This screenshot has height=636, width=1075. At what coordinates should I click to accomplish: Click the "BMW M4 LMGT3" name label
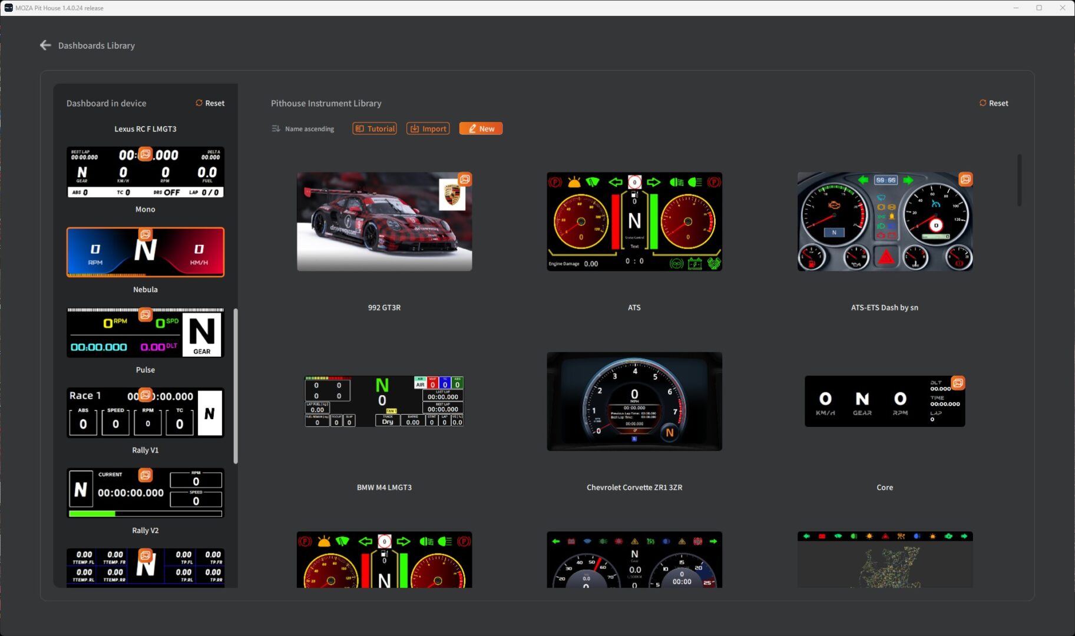point(384,487)
